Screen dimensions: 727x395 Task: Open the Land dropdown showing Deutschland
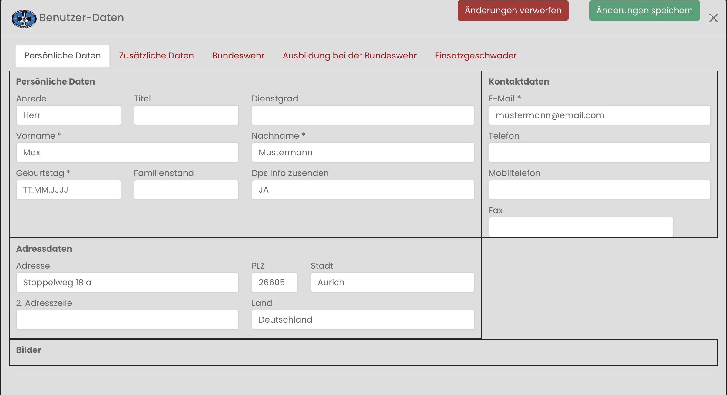click(x=363, y=320)
